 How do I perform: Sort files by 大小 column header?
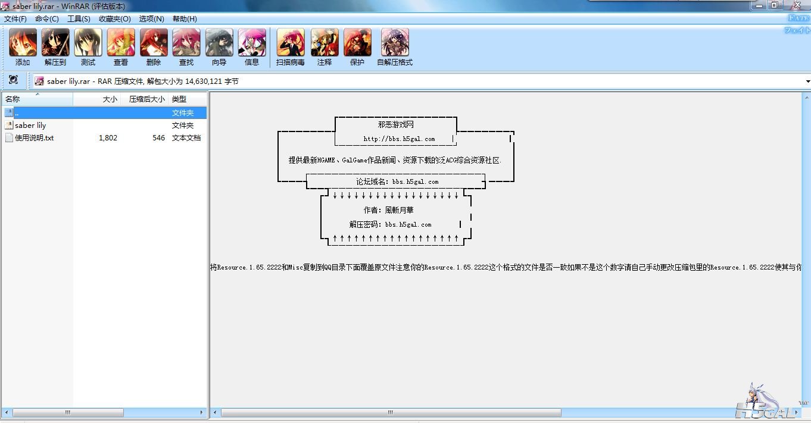click(97, 99)
